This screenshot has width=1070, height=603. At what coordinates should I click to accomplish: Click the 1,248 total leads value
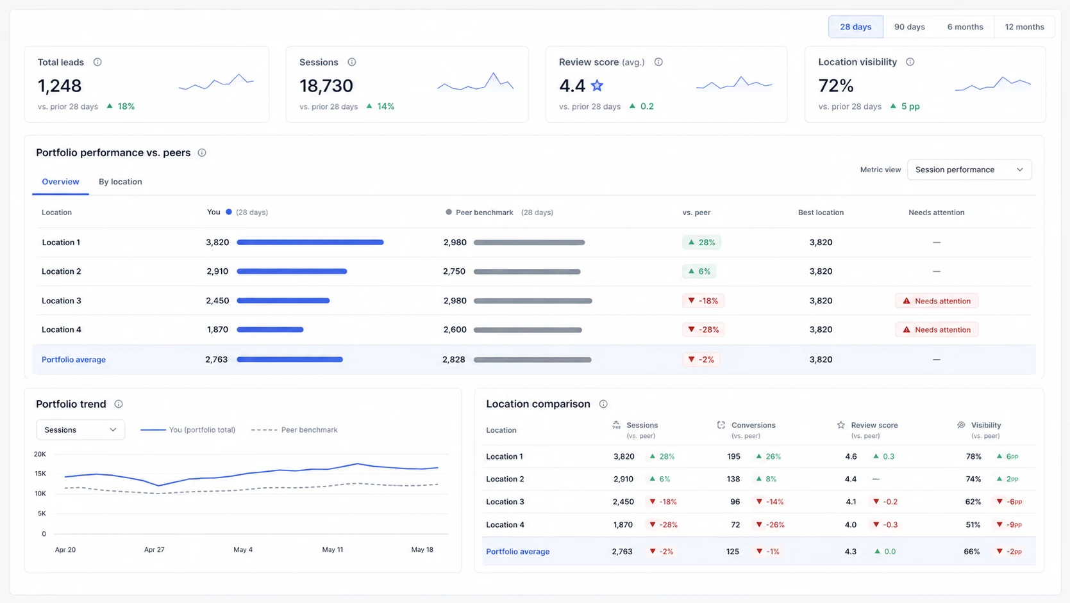(60, 86)
